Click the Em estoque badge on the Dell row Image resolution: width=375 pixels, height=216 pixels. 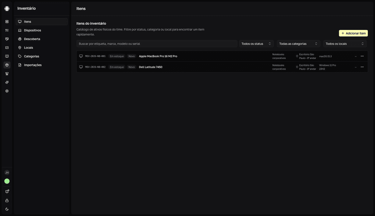(x=117, y=67)
